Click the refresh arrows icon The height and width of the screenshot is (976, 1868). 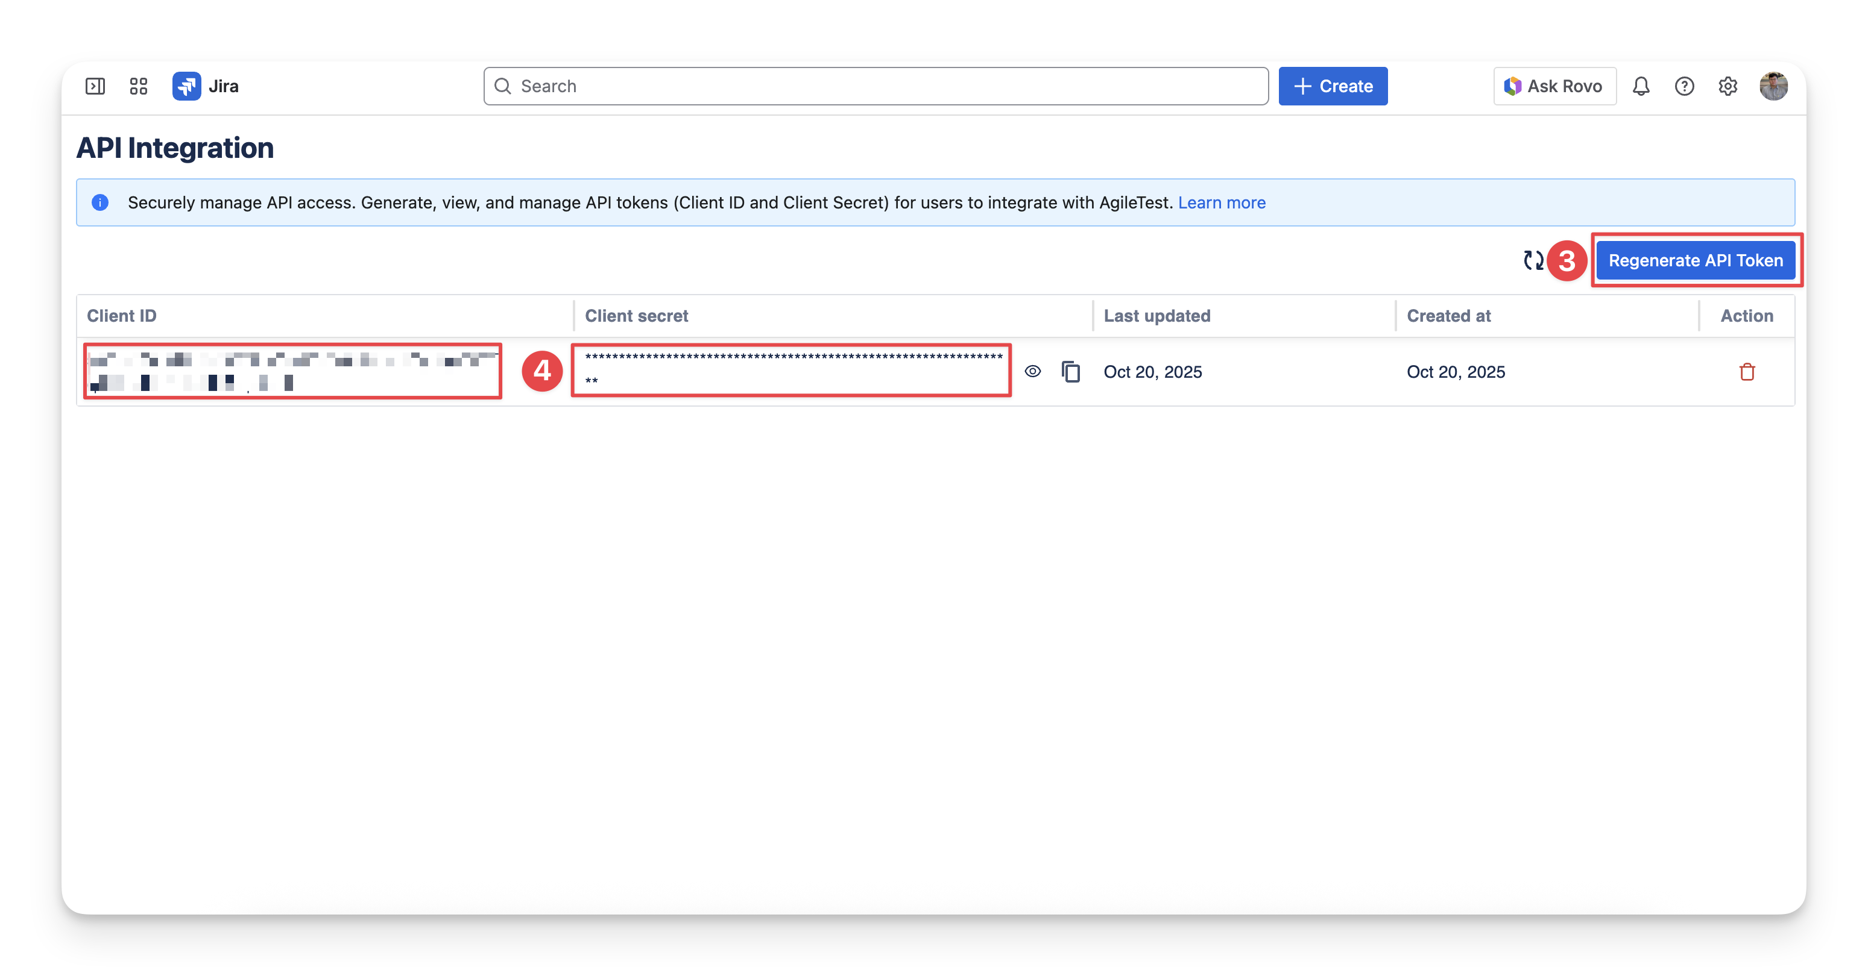1533,260
